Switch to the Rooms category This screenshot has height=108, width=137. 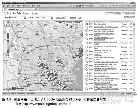point(26,13)
